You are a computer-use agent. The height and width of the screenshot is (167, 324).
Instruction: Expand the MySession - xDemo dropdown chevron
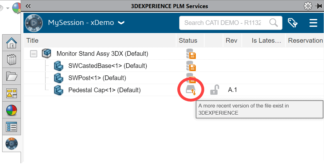point(121,23)
